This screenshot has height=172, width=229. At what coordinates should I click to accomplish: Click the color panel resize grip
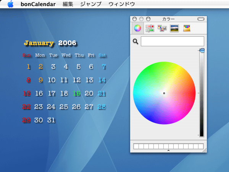(205, 150)
